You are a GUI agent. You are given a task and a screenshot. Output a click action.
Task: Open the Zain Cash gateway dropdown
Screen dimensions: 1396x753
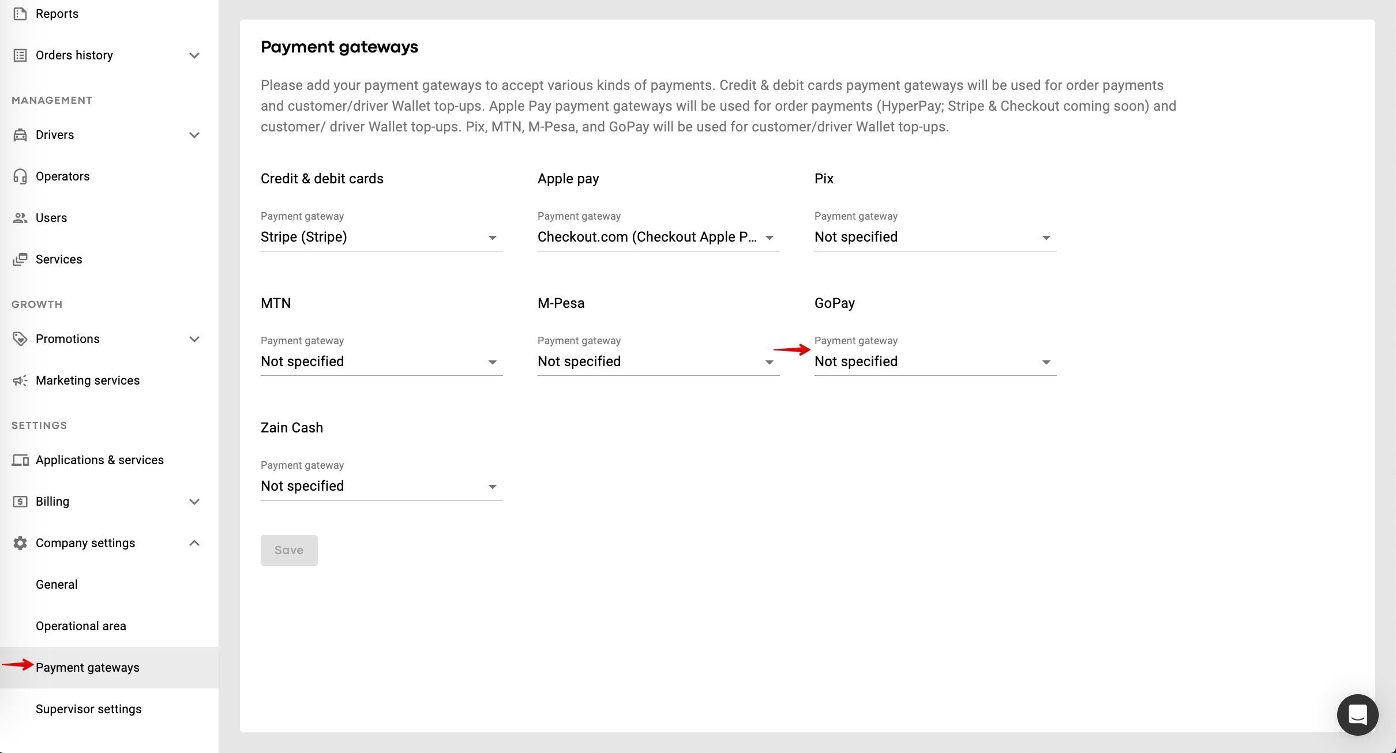pyautogui.click(x=381, y=486)
